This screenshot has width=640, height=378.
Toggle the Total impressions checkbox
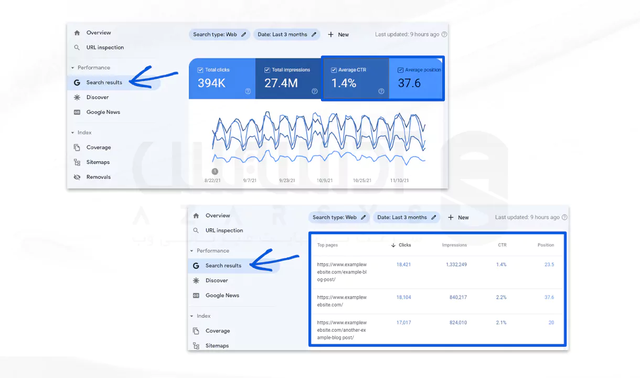click(267, 70)
